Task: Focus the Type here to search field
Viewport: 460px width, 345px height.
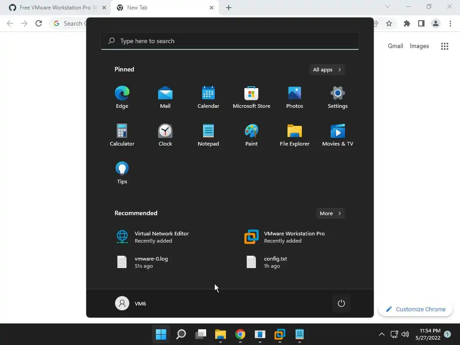Action: tap(230, 41)
